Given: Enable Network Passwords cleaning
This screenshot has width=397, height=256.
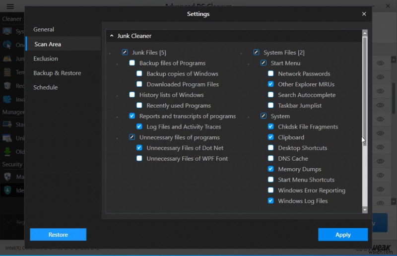Looking at the screenshot, I should click(270, 73).
